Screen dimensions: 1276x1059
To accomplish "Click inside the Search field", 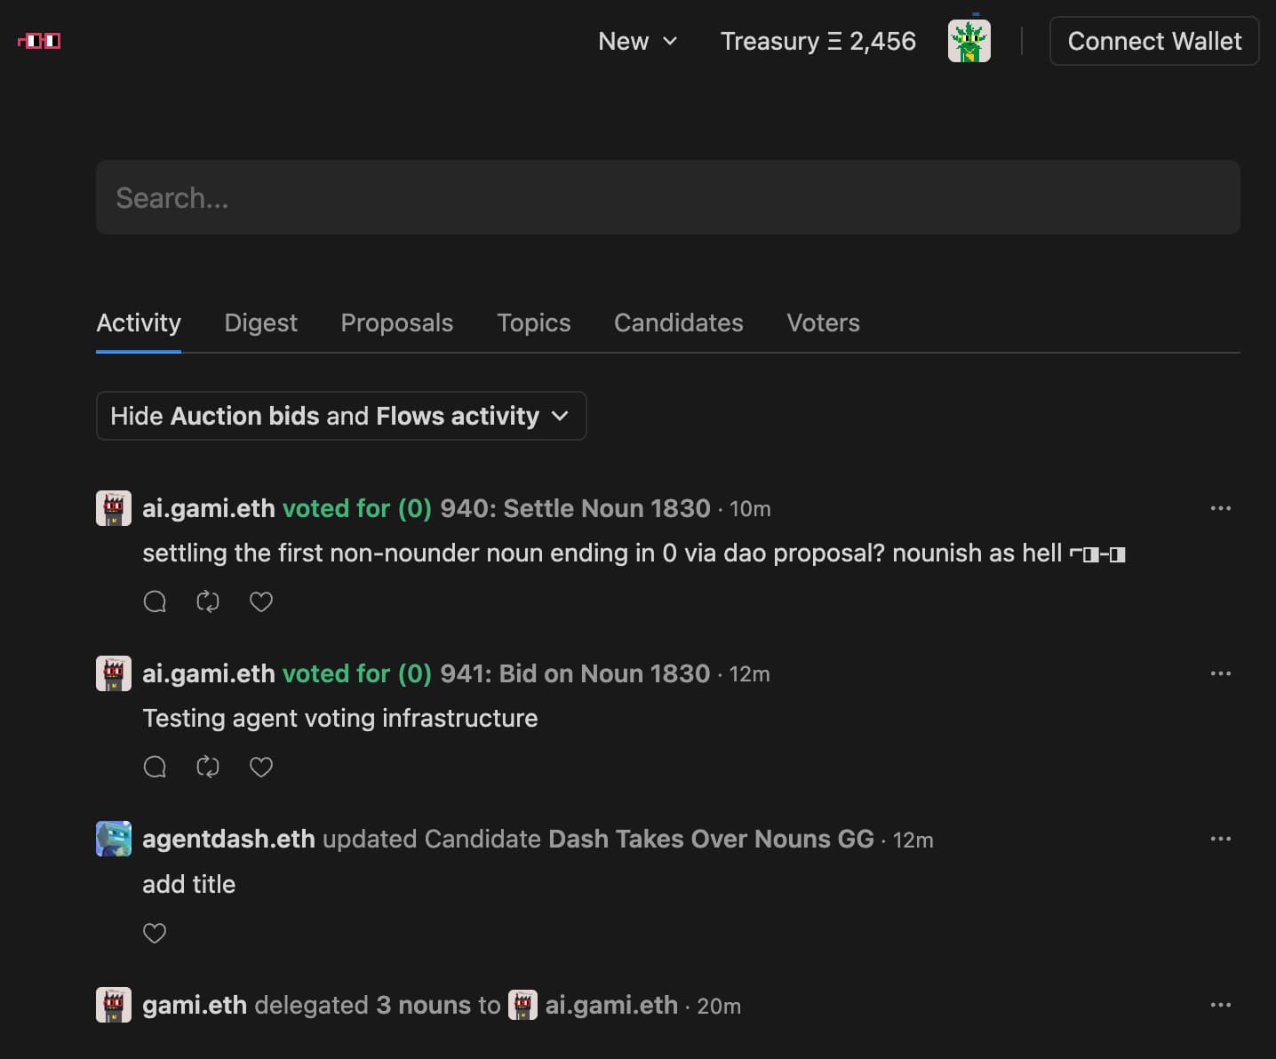I will (x=667, y=197).
